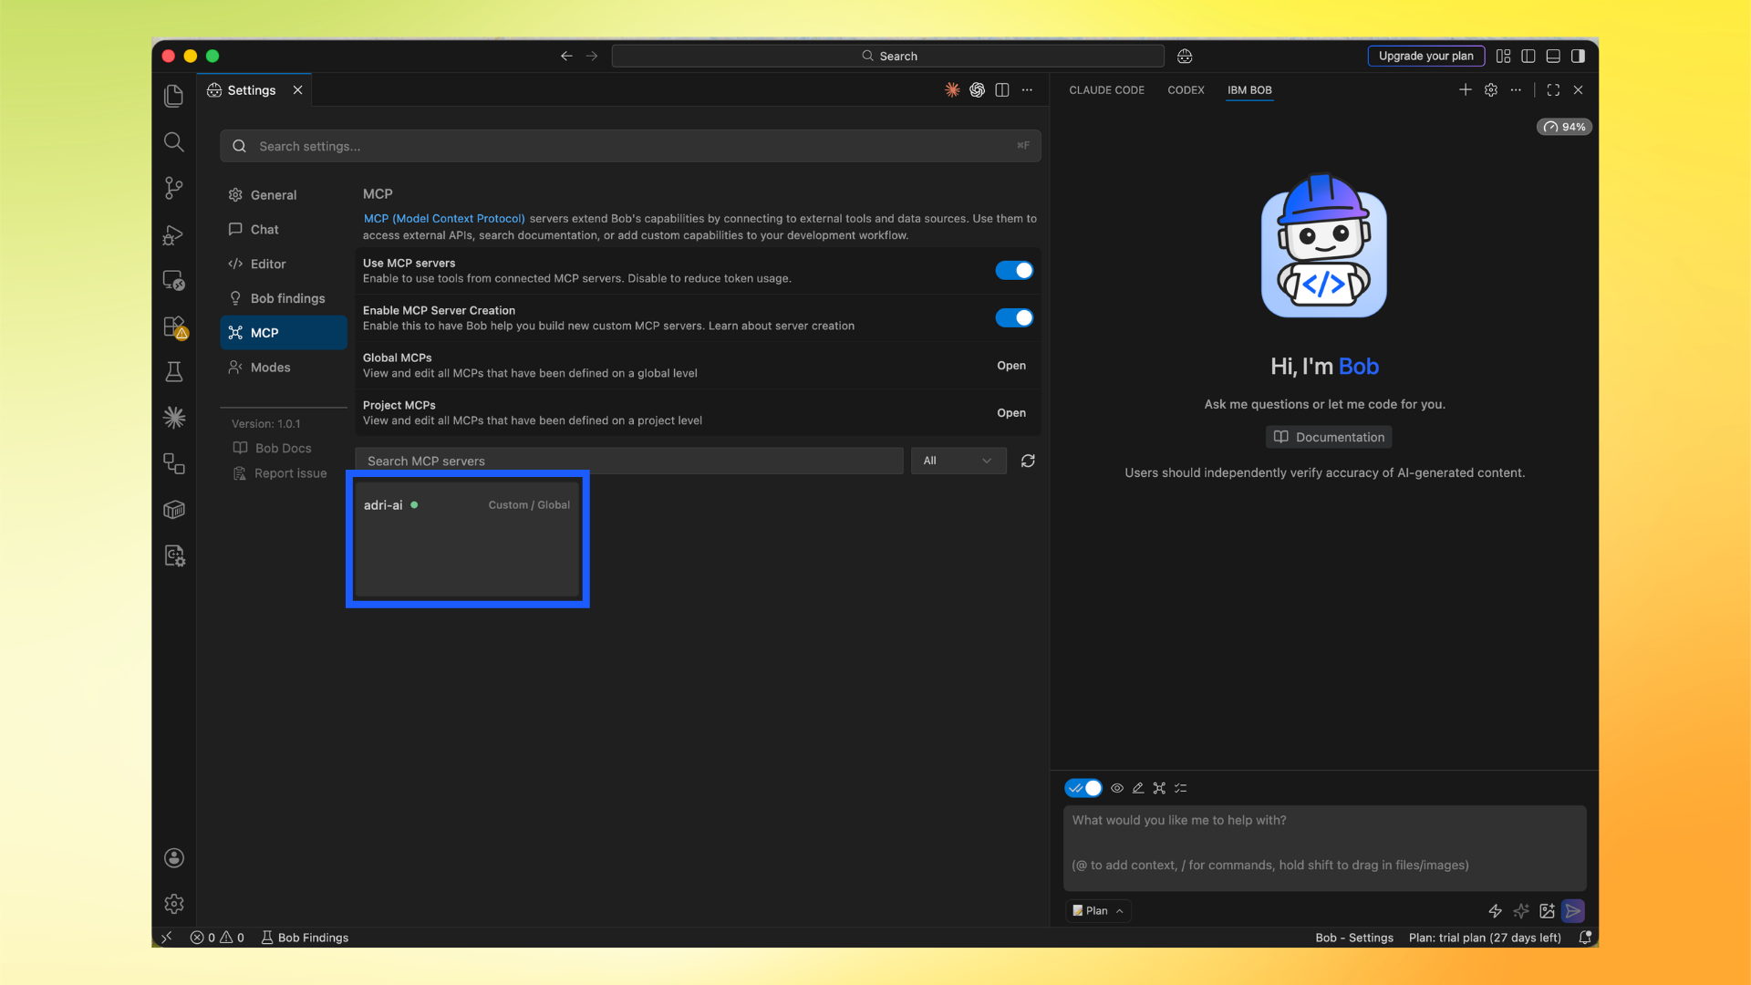
Task: Toggle auto-approve in the chat input bar
Action: coord(1083,788)
